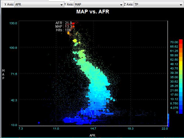Click the 42.3 MAP axis label
The width and height of the screenshot is (184, 138).
point(14,100)
